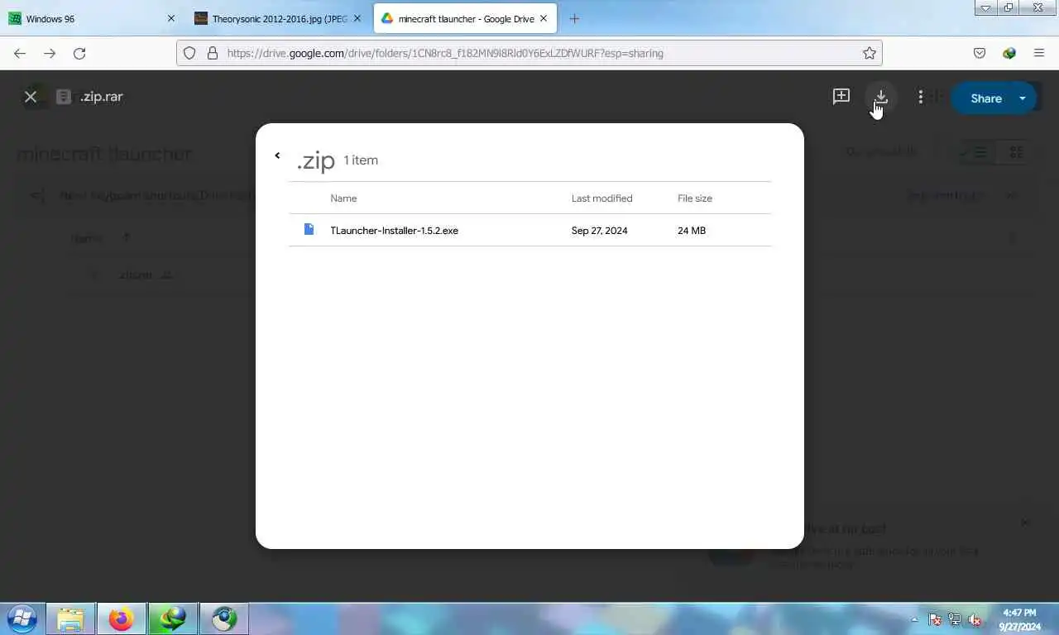Click the .zip archive title text

point(315,160)
